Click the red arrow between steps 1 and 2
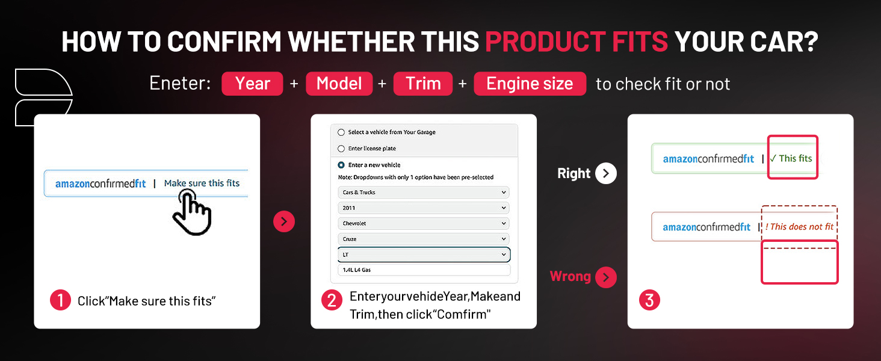Screen dimensions: 881x361 [x=284, y=221]
